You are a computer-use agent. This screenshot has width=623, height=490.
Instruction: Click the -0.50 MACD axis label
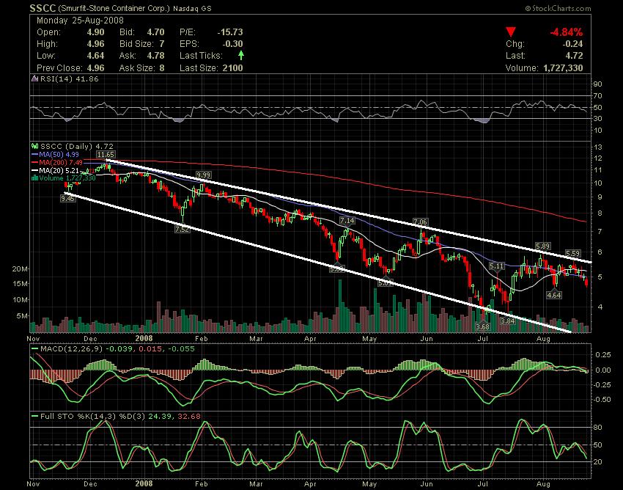(602, 399)
